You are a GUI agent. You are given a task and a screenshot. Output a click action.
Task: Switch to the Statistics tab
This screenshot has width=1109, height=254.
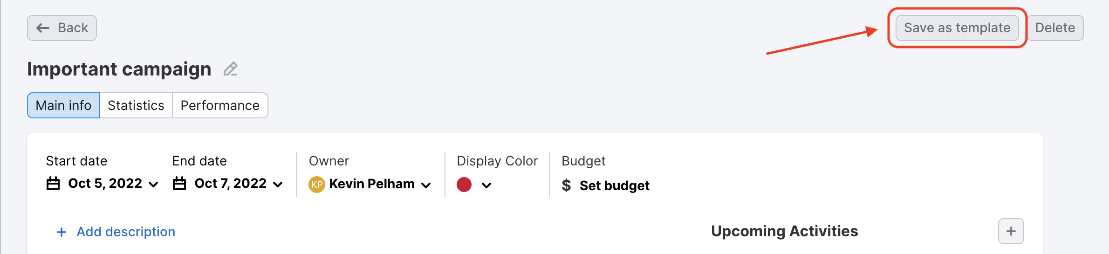[136, 105]
